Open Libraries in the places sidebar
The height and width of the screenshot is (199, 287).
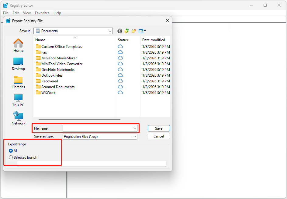18,82
